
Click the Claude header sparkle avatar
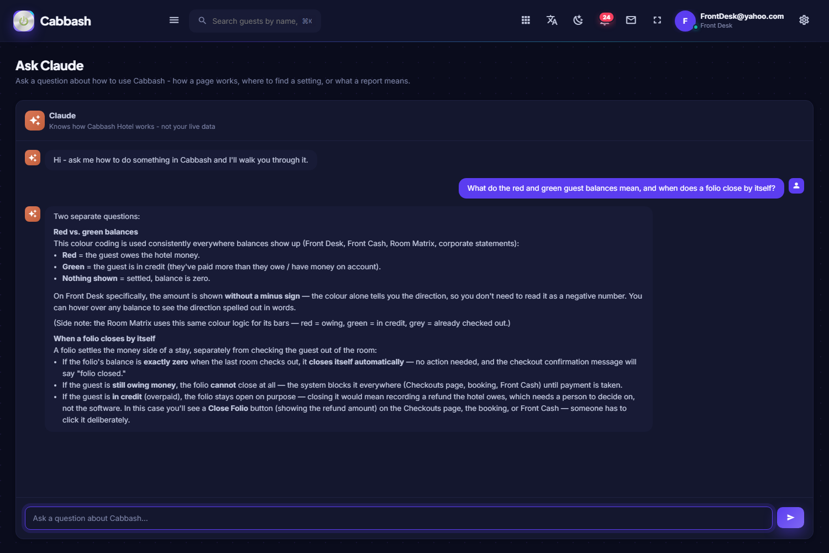tap(35, 120)
